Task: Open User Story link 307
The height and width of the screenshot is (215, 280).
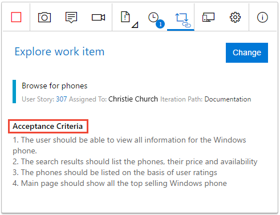Action: pyautogui.click(x=62, y=99)
